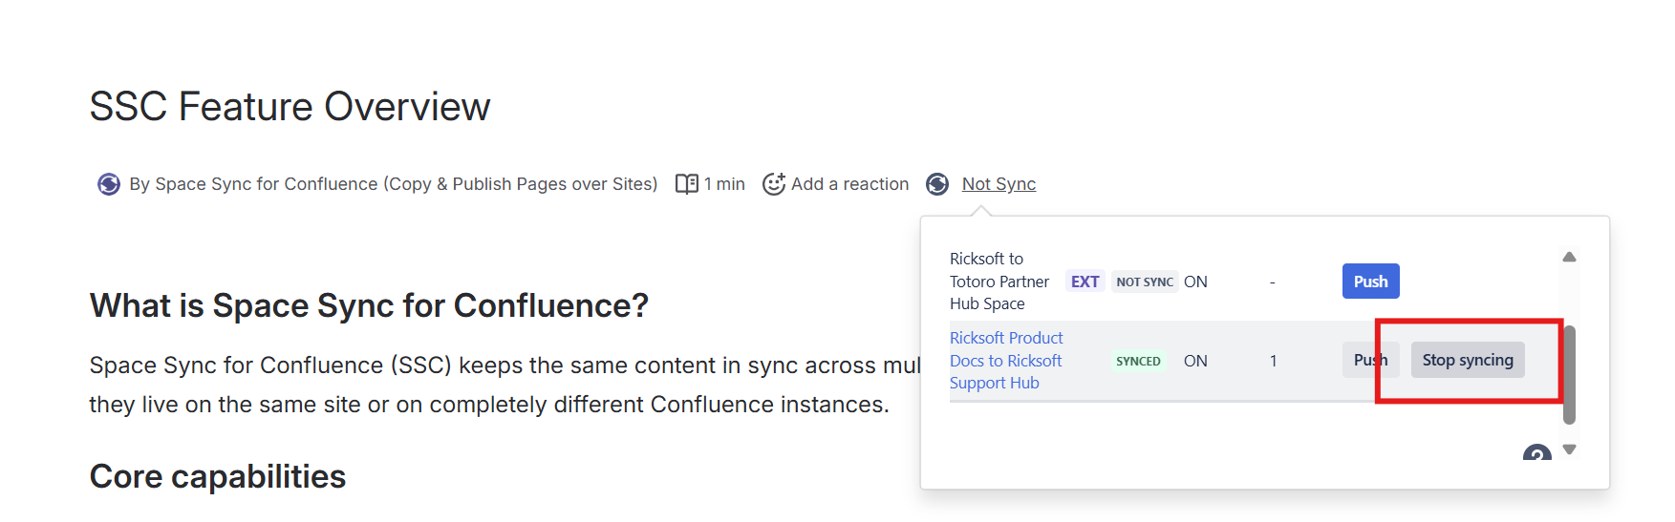Click the Space Sync author avatar icon

[x=109, y=184]
